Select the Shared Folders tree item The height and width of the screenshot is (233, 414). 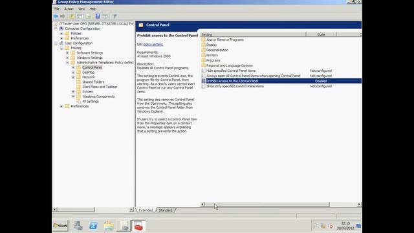point(93,82)
